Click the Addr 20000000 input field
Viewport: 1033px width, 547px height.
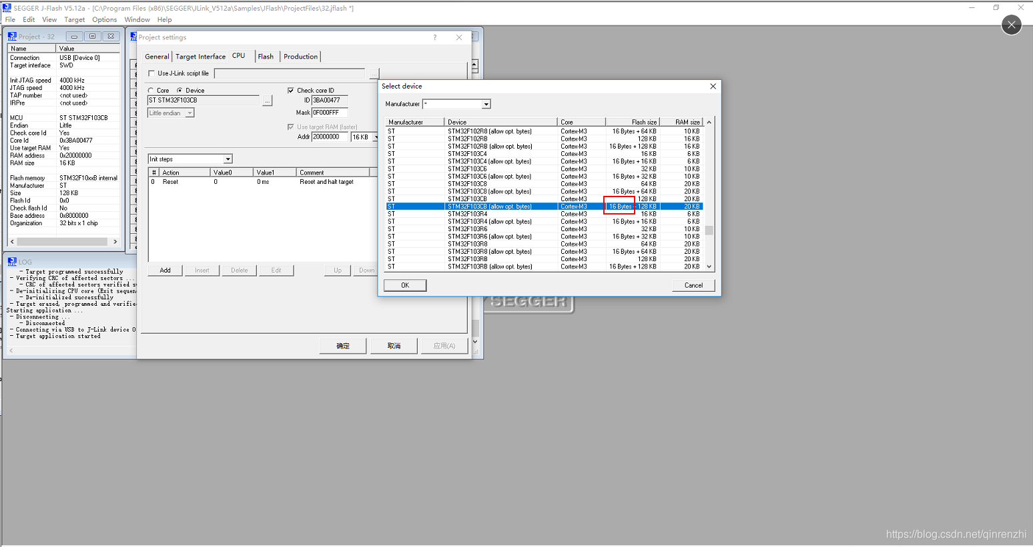(330, 137)
